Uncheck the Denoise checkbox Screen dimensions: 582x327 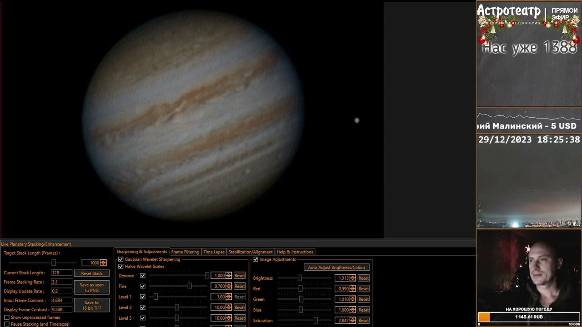coord(143,276)
